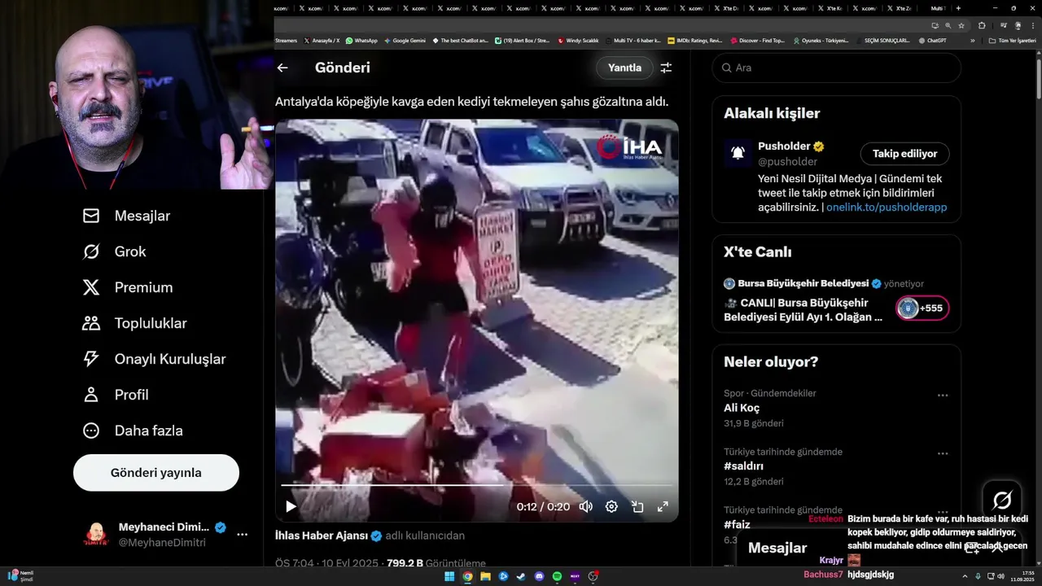Open the Windows Start menu
The width and height of the screenshot is (1042, 586).
click(x=449, y=576)
